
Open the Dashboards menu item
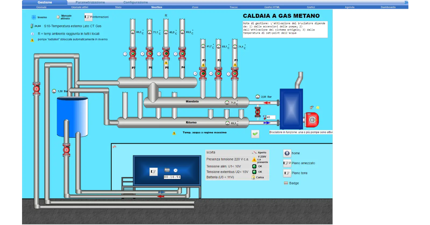[x=388, y=7]
